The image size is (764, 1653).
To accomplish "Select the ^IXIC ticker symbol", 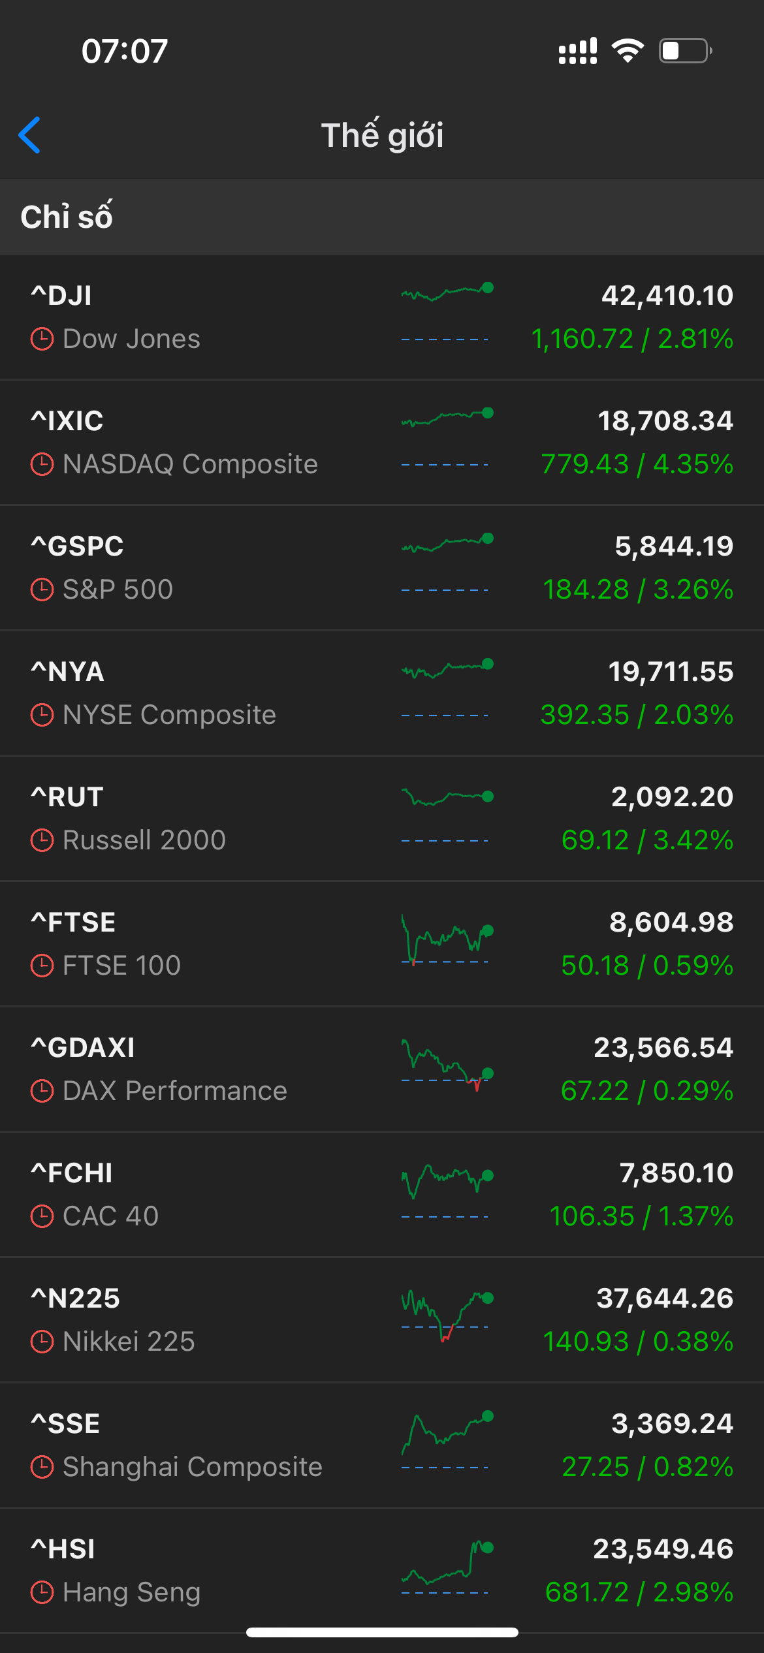I will click(67, 421).
